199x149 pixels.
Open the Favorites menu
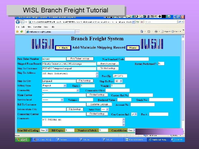point(37,27)
